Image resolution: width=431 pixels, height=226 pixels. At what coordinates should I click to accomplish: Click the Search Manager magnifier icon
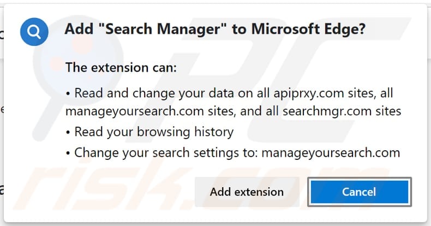pos(34,32)
